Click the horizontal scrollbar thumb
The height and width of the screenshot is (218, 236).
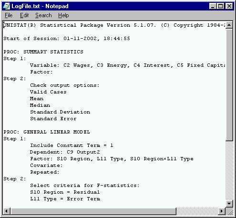coord(93,211)
